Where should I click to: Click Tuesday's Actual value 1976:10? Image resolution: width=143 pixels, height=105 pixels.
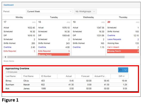point(66,28)
